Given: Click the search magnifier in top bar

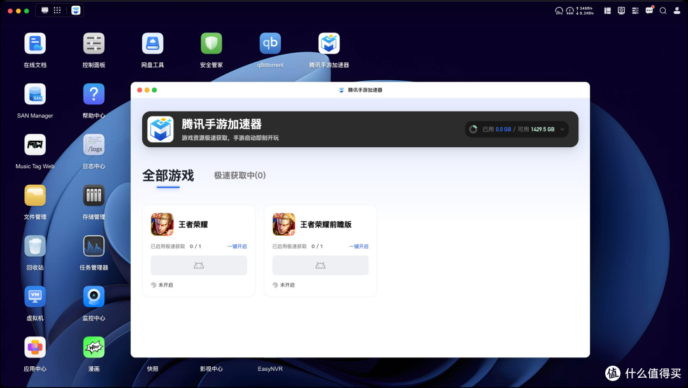Looking at the screenshot, I should (x=663, y=11).
